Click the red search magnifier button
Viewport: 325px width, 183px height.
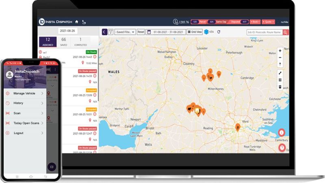point(286,32)
